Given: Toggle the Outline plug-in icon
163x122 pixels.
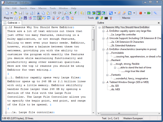Looking at the screenshot, I should pyautogui.click(x=39, y=18).
